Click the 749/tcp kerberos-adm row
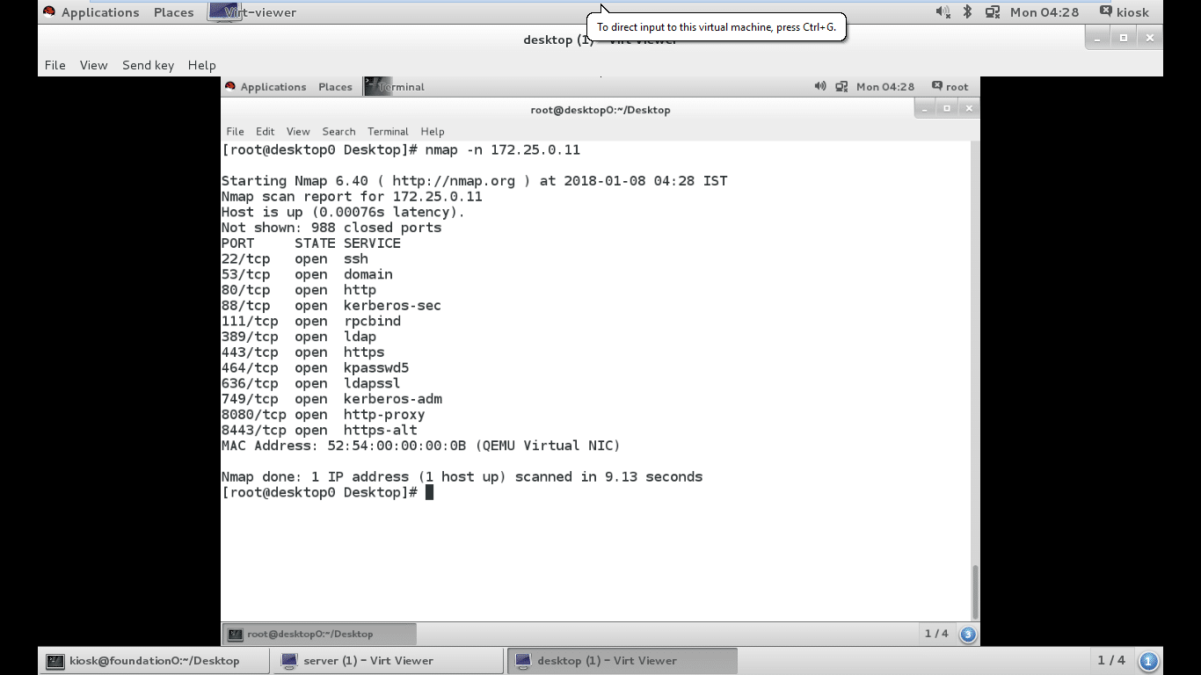This screenshot has width=1201, height=675. click(331, 399)
